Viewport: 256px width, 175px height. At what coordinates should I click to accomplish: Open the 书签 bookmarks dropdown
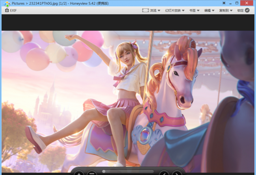[x=194, y=11]
